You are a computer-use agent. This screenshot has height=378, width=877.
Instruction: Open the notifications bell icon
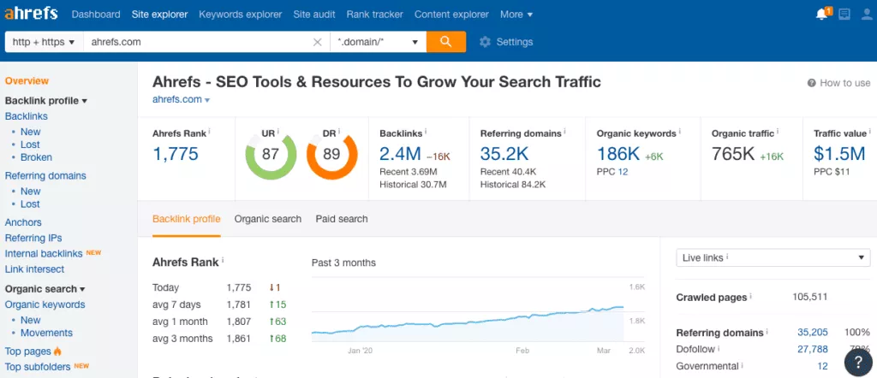[822, 15]
